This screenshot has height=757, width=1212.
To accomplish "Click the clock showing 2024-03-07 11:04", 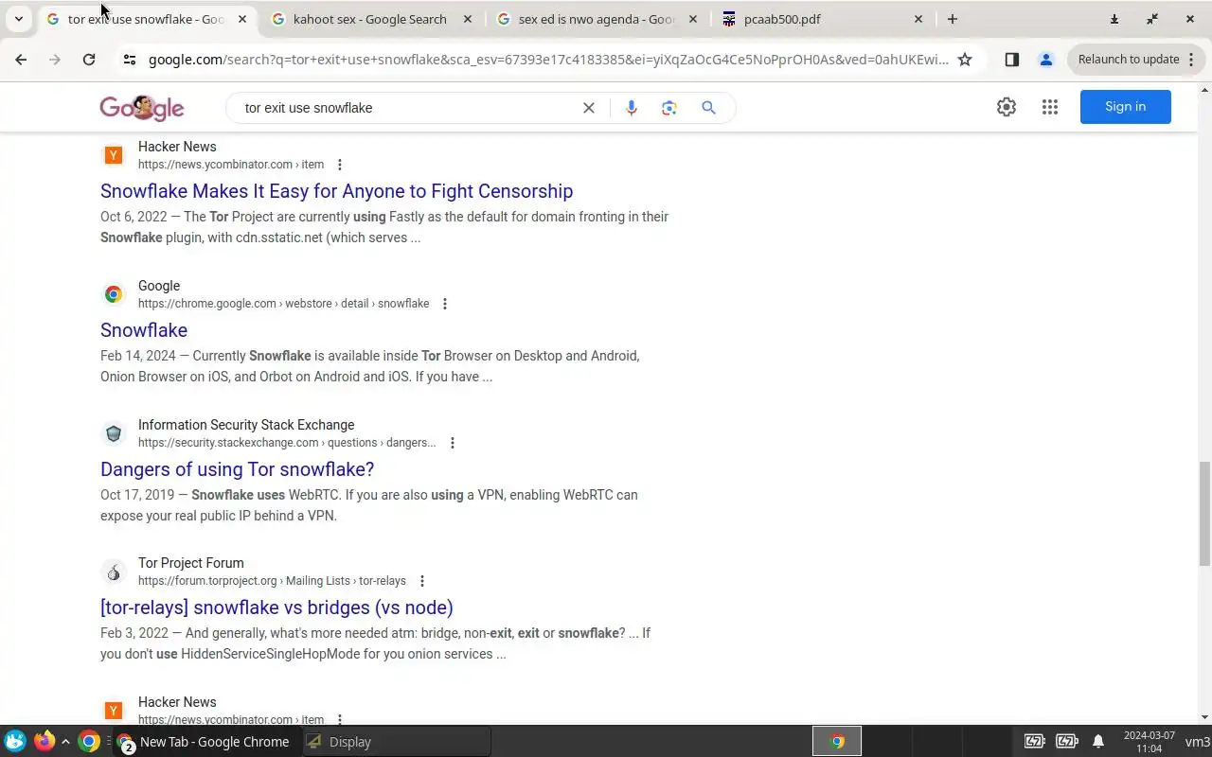I will point(1149,742).
